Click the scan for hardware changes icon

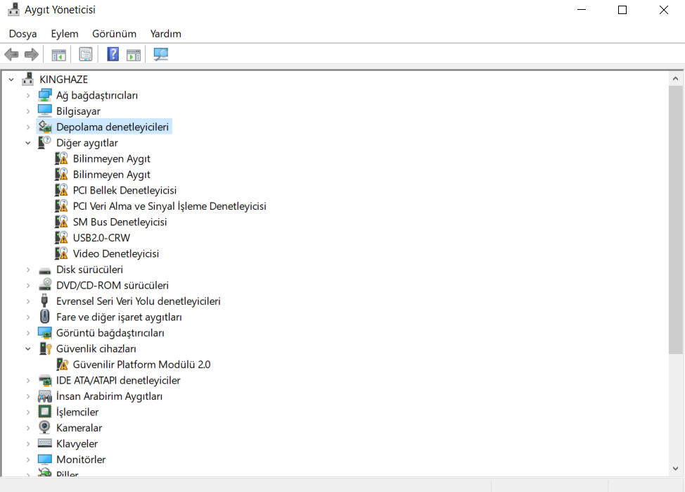pyautogui.click(x=161, y=54)
